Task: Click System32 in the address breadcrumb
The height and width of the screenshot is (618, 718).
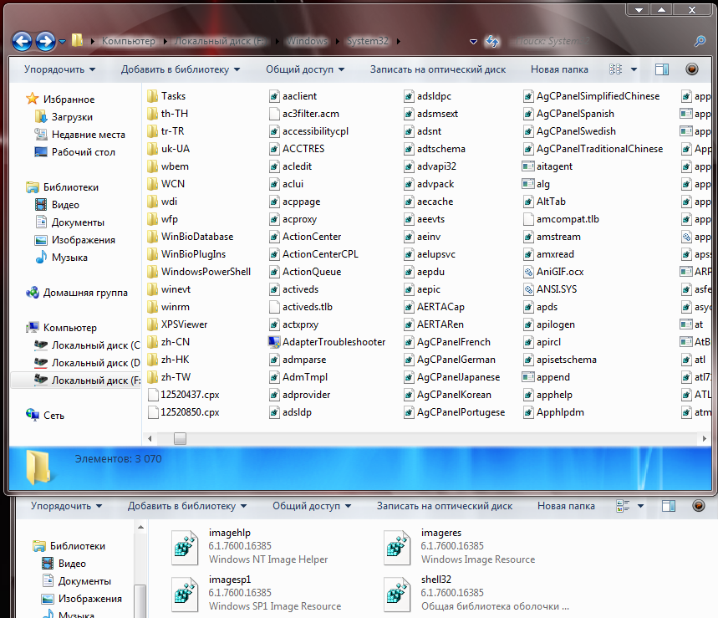Action: point(367,41)
